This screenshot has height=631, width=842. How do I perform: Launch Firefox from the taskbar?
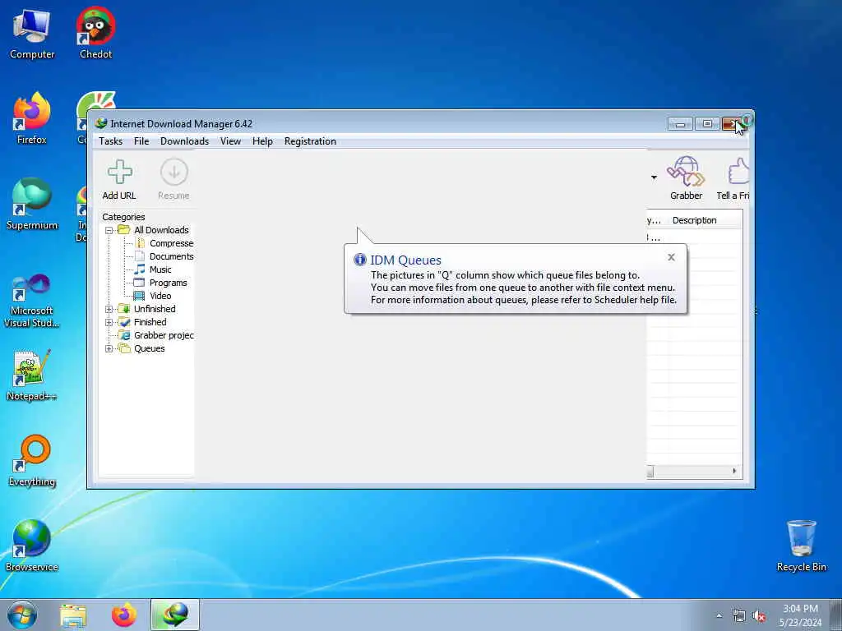[124, 615]
